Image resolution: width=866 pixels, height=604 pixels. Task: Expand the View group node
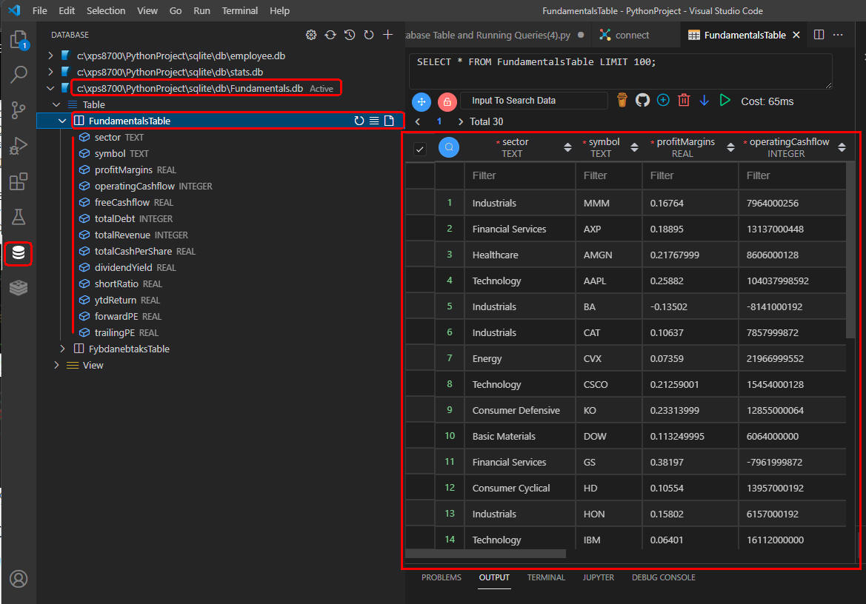pos(56,365)
